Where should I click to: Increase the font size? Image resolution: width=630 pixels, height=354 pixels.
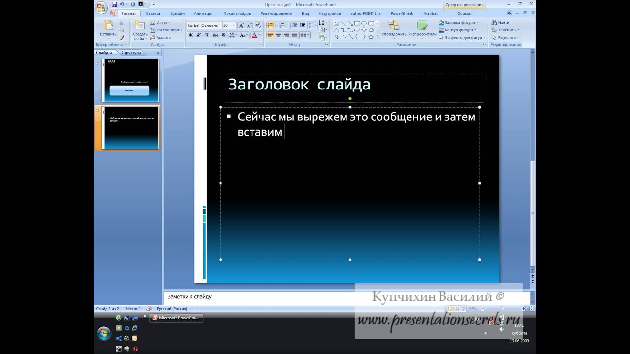(241, 25)
